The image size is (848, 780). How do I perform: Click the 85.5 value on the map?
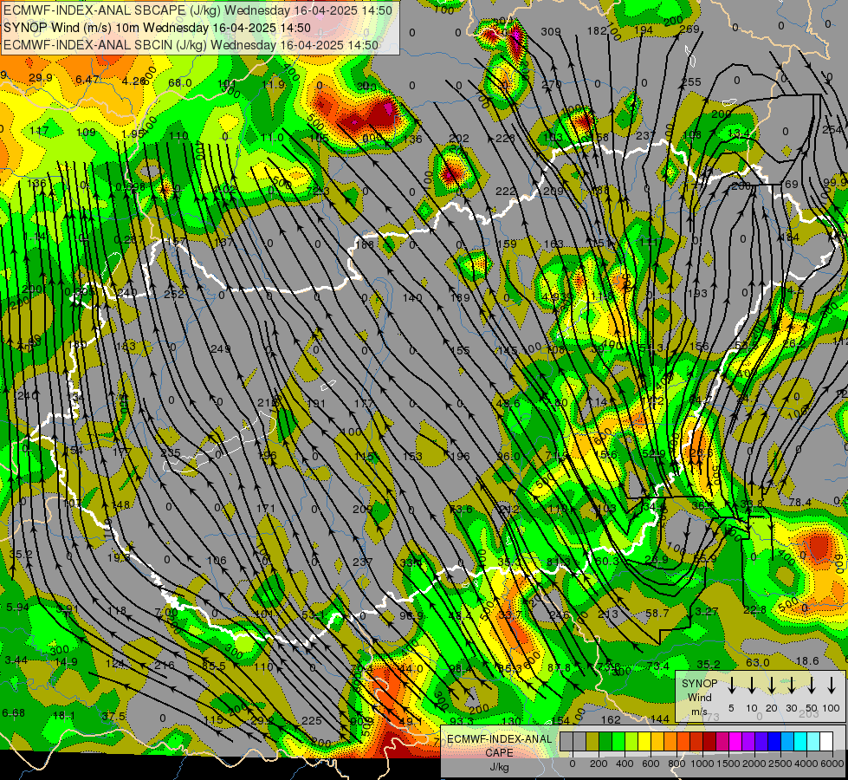coord(214,666)
